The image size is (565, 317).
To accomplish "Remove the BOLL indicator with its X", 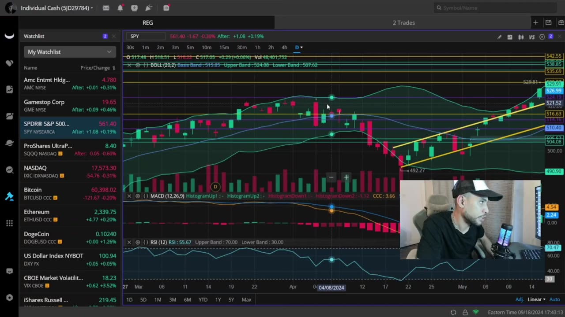I will [x=129, y=65].
